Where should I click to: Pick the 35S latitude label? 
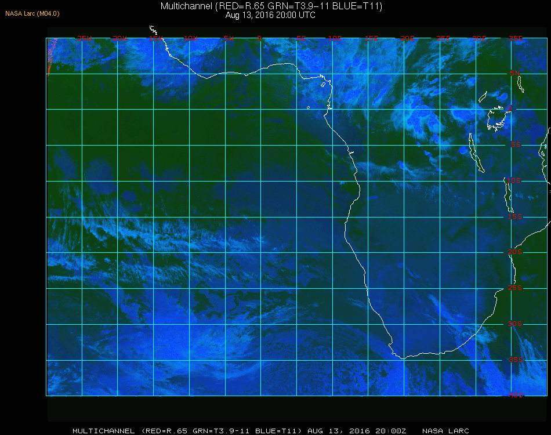516,360
